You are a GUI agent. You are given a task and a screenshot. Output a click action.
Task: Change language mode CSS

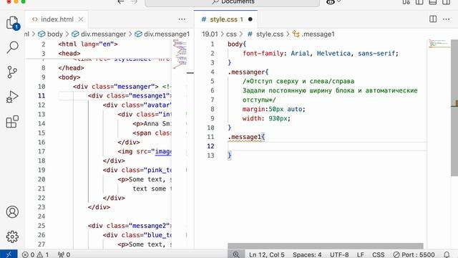(x=379, y=254)
